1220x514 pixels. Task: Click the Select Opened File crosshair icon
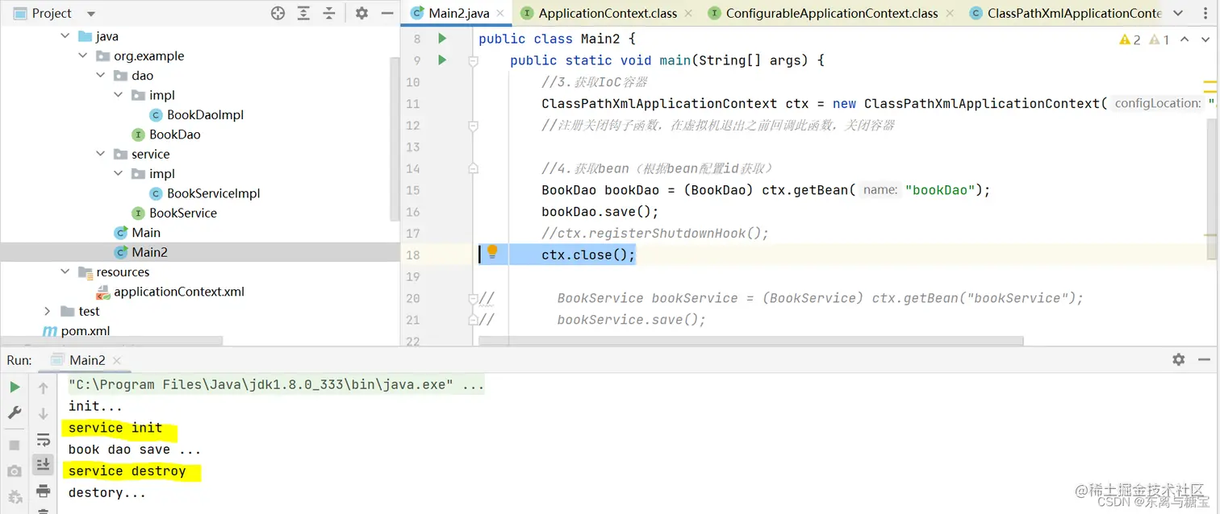coord(278,13)
